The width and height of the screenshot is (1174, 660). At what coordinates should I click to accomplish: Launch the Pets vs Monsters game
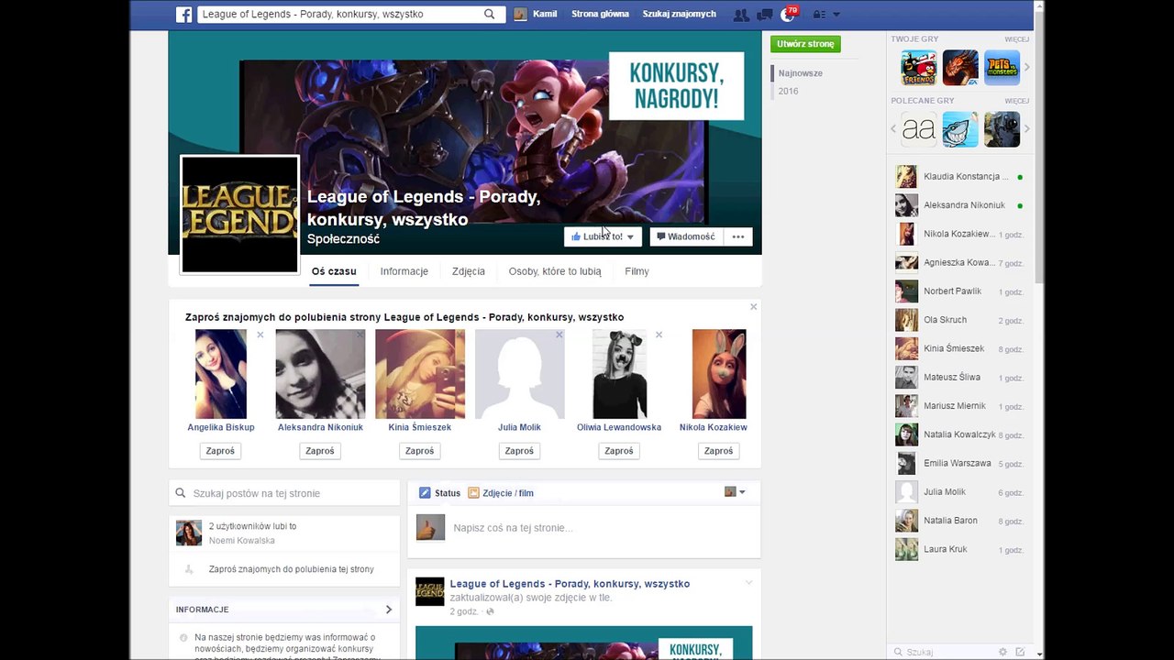click(1002, 67)
